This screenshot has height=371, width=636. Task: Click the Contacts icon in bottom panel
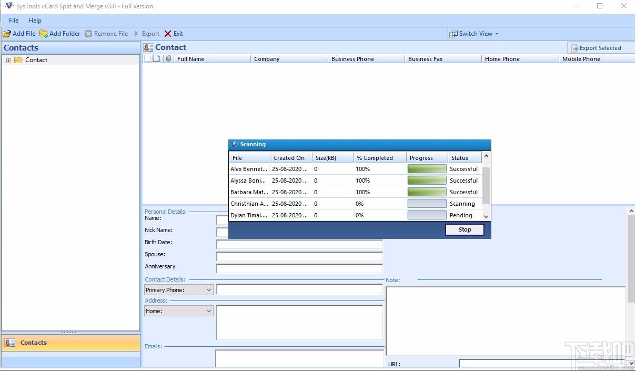point(10,343)
